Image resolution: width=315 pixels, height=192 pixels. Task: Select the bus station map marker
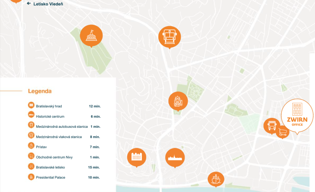tap(272, 126)
